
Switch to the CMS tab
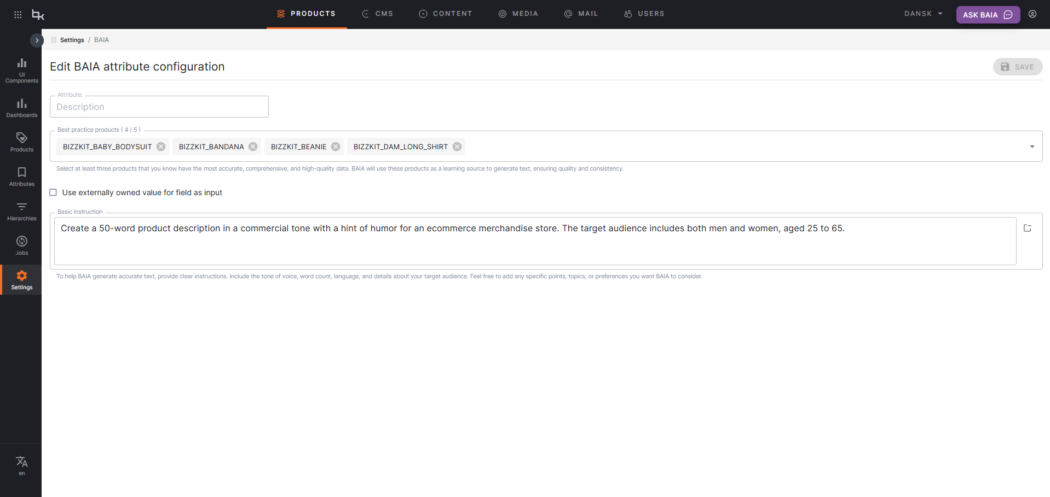point(378,14)
